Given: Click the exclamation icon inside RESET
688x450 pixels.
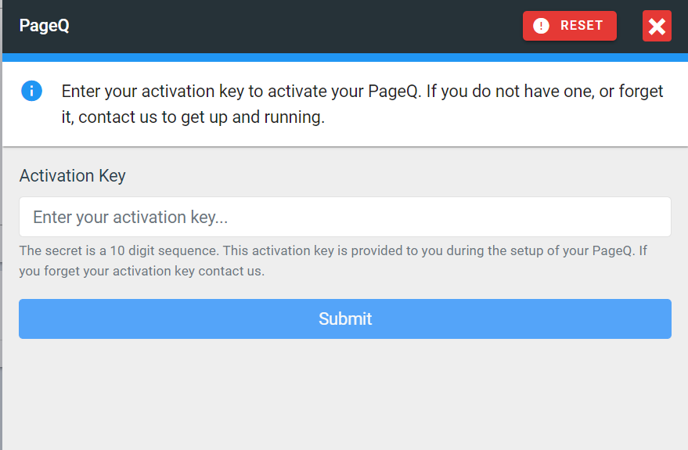Looking at the screenshot, I should pyautogui.click(x=540, y=26).
